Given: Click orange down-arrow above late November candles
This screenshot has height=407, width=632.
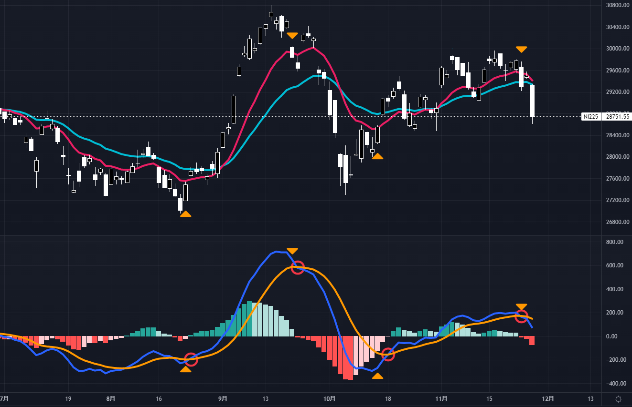Looking at the screenshot, I should (x=521, y=49).
